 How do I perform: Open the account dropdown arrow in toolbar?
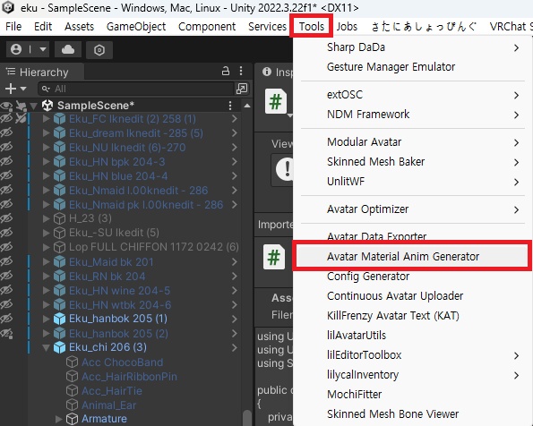[x=42, y=49]
